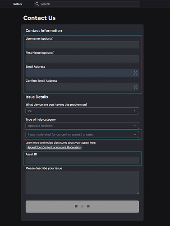Click the Contact Information heading
This screenshot has height=226, width=170.
point(44,31)
